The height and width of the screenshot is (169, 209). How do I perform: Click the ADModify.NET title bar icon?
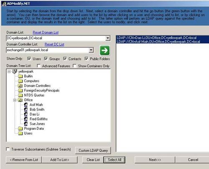coord(4,4)
